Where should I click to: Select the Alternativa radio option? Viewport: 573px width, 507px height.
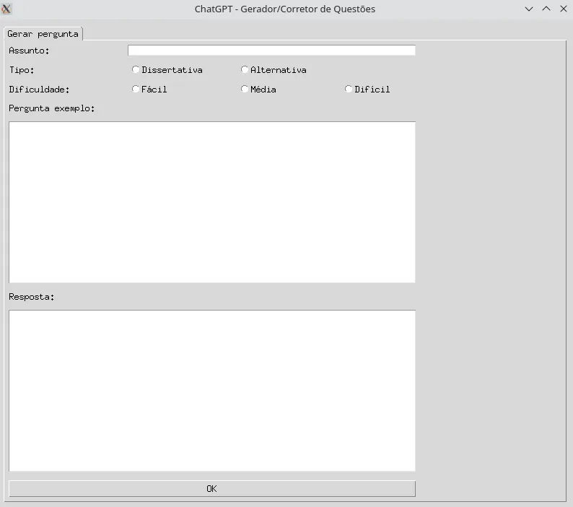pos(274,70)
